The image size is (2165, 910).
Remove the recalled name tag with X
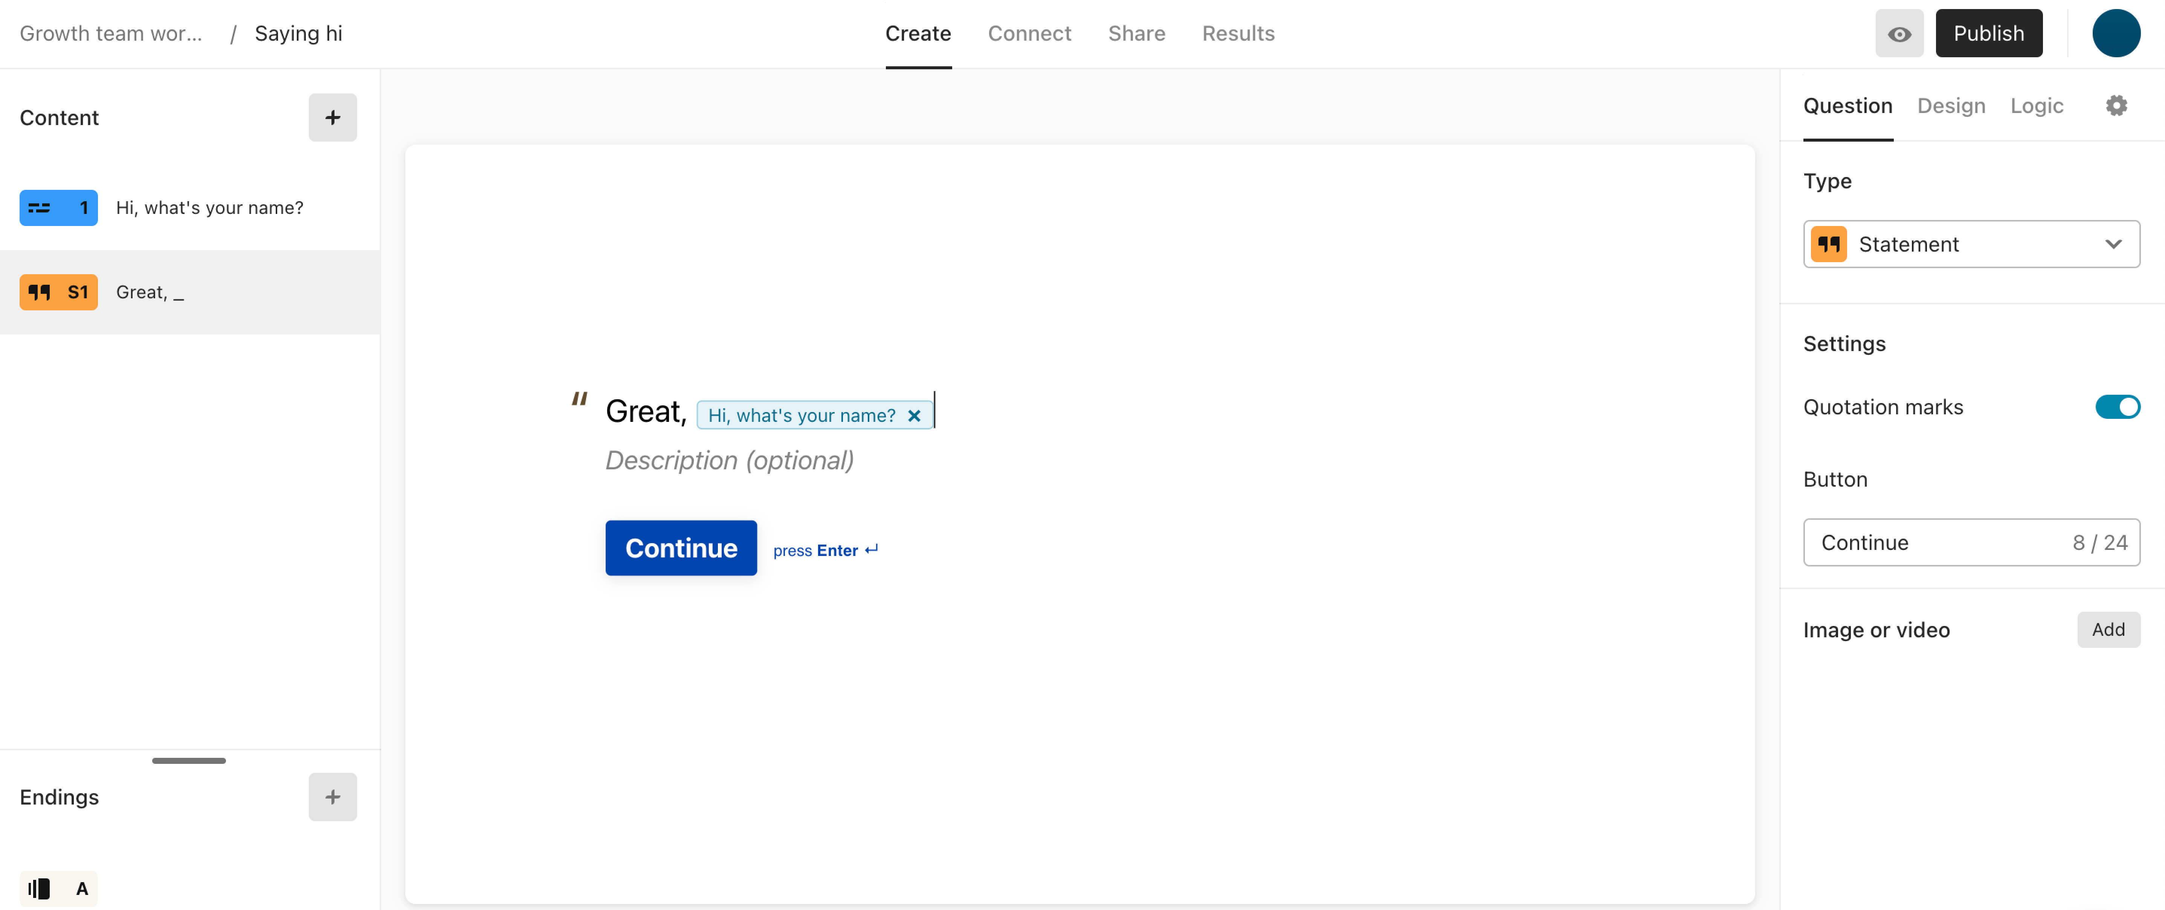[x=915, y=416]
